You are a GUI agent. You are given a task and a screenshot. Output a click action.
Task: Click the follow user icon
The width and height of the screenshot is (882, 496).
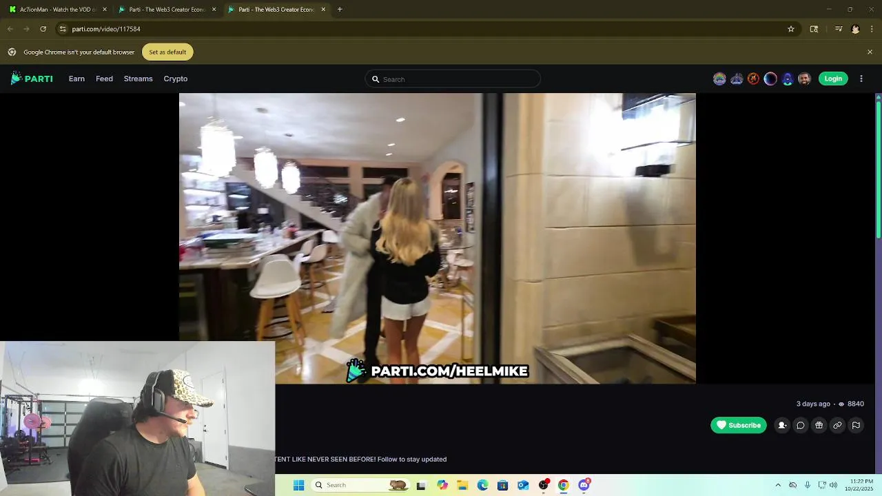coord(782,425)
